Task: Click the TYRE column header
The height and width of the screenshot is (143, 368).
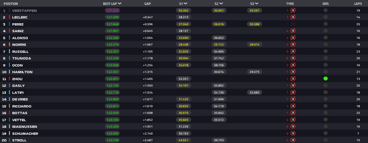Action: (x=290, y=4)
